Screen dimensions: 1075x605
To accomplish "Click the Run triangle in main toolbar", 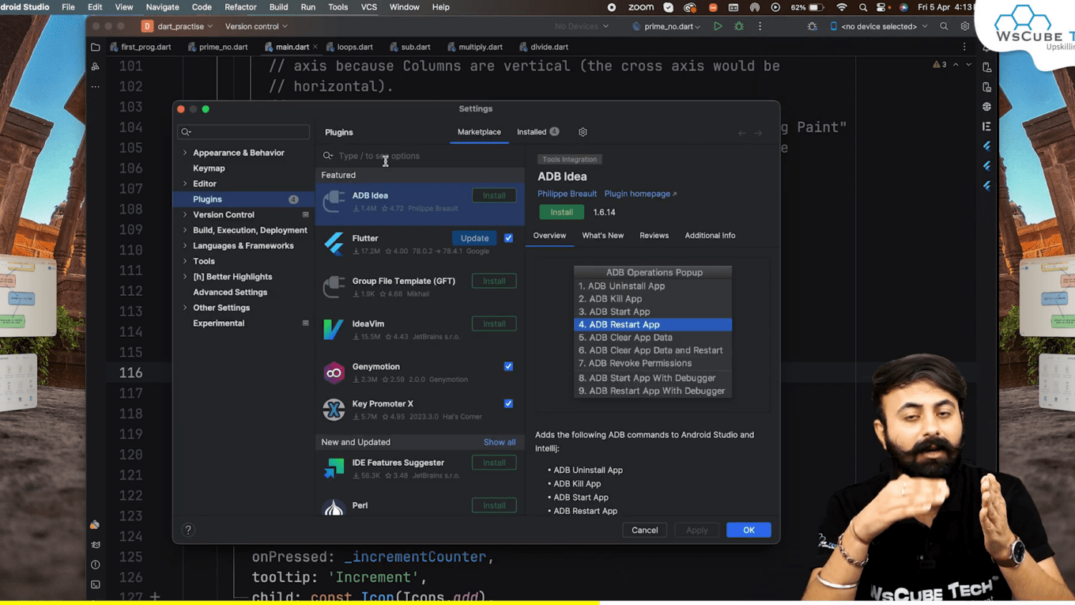I will [x=718, y=26].
